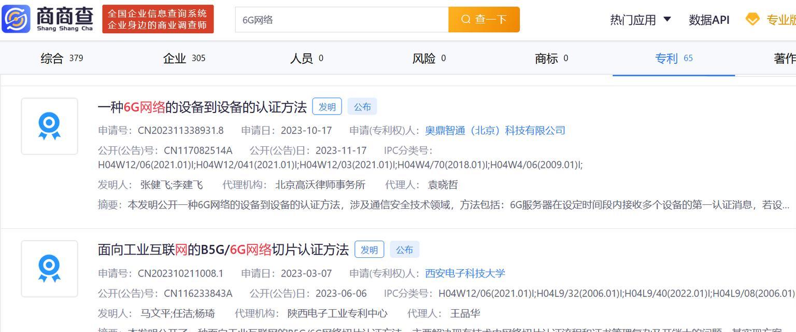Select the 专利 tab

point(673,58)
